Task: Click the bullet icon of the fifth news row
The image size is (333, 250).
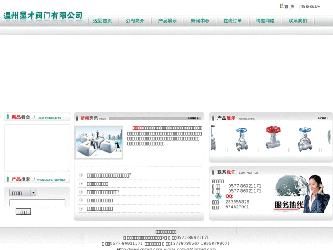Action: pyautogui.click(x=81, y=209)
